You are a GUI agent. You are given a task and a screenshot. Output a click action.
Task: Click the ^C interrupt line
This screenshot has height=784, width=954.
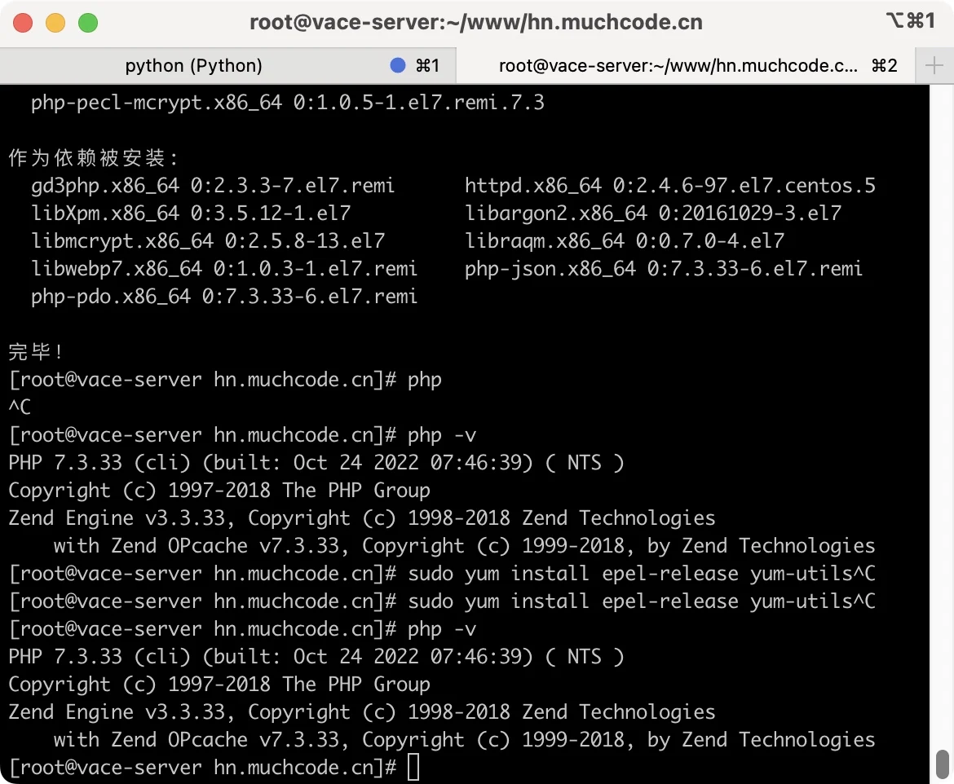point(20,407)
